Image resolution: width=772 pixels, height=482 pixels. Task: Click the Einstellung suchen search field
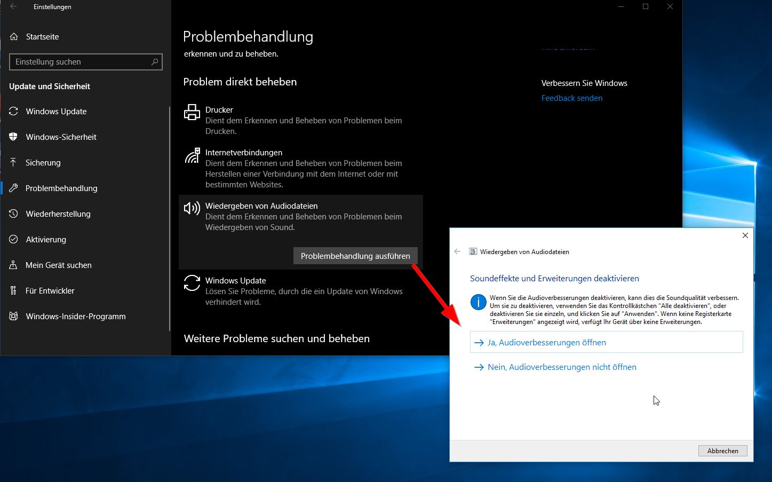(86, 62)
